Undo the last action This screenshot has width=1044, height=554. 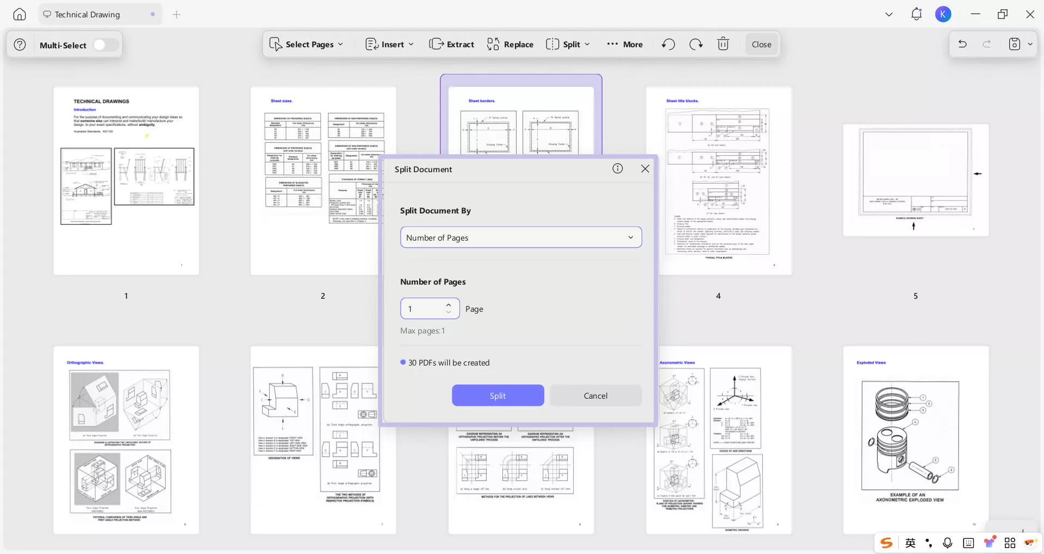pyautogui.click(x=962, y=44)
